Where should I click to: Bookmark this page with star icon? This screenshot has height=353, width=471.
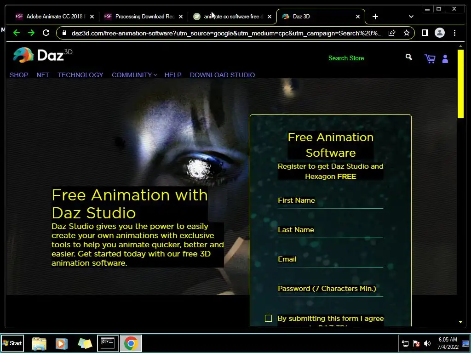[x=407, y=33]
